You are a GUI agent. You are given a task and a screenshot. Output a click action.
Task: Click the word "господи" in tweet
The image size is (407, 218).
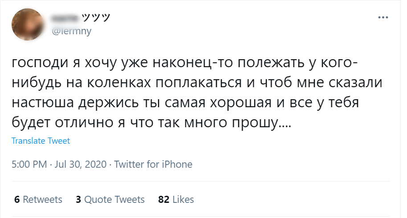pyautogui.click(x=36, y=65)
